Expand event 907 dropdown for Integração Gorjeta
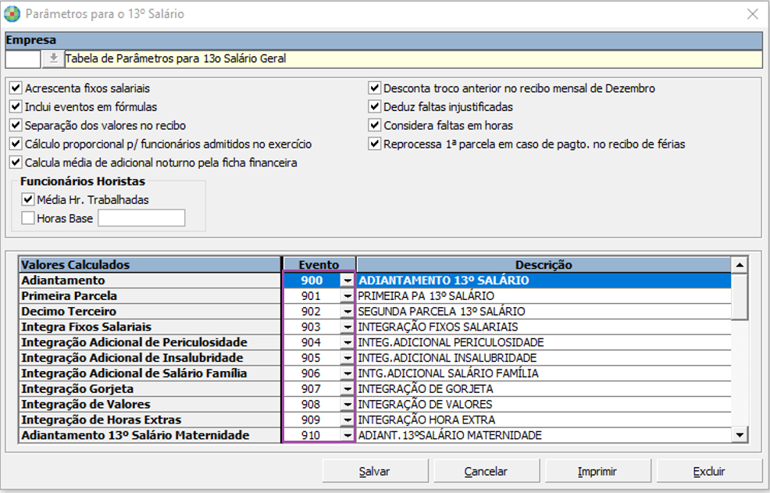 348,389
